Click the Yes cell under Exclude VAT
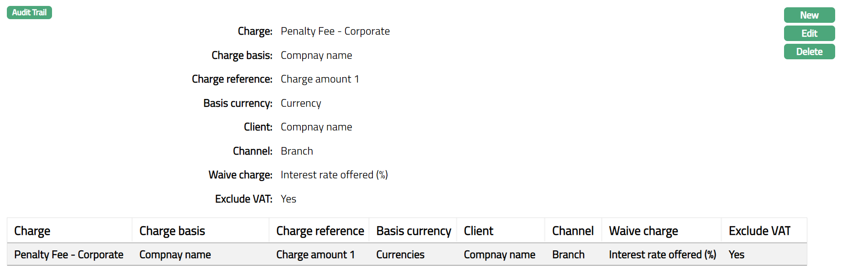 [736, 254]
